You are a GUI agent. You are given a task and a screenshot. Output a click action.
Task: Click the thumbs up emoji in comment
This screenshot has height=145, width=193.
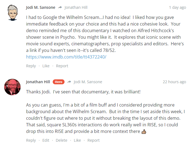(x=144, y=132)
